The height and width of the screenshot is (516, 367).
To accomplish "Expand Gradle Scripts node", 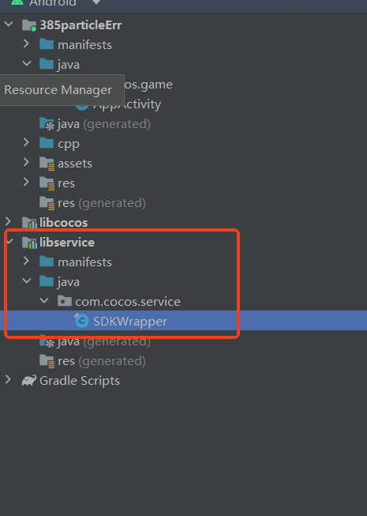I will (8, 380).
